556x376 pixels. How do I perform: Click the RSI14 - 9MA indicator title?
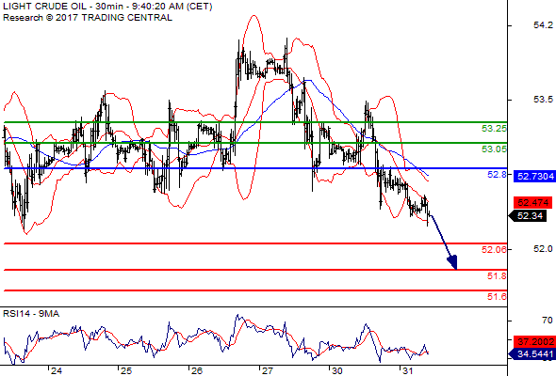point(31,314)
